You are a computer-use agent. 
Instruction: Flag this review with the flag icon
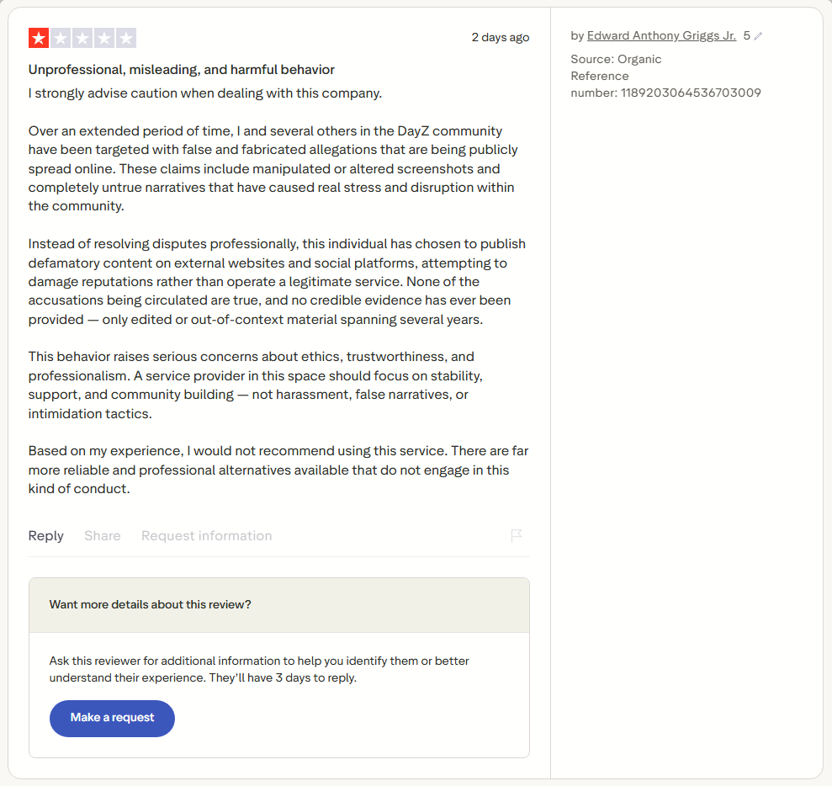click(517, 535)
